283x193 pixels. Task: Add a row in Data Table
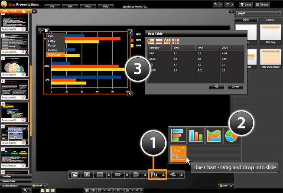(x=151, y=41)
